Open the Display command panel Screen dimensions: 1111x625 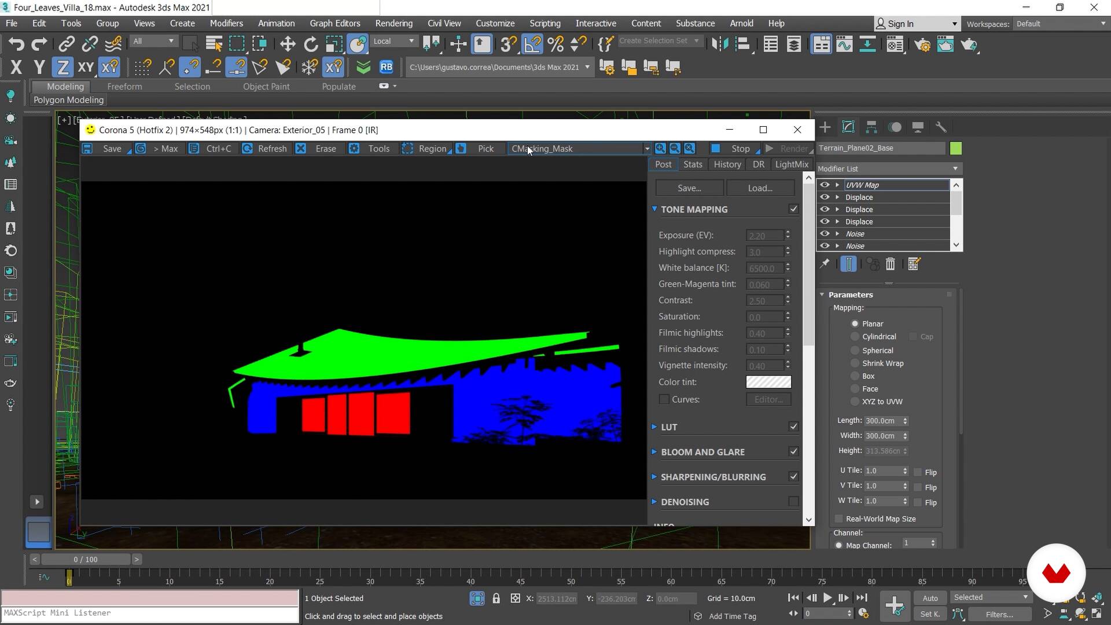(x=918, y=127)
